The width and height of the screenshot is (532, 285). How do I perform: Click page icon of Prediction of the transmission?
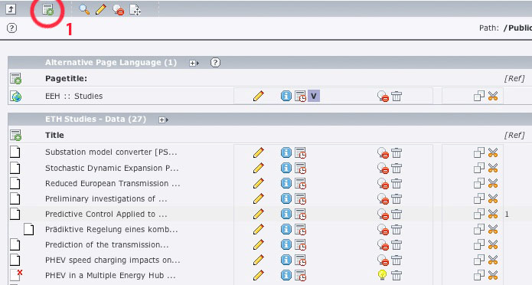[15, 244]
